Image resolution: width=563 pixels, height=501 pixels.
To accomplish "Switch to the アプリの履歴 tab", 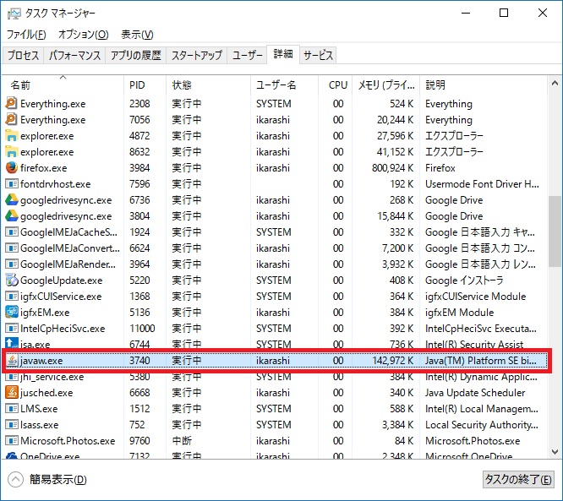I will coord(136,55).
